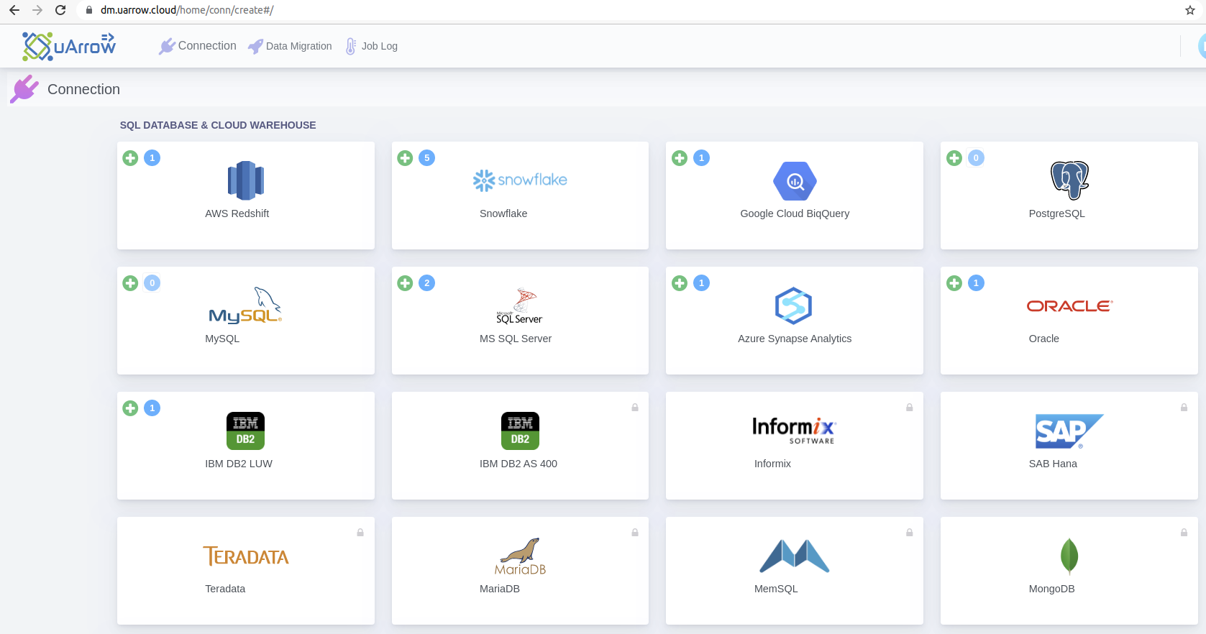Open the Snowflake connection count badge
This screenshot has height=634, width=1206.
click(427, 158)
